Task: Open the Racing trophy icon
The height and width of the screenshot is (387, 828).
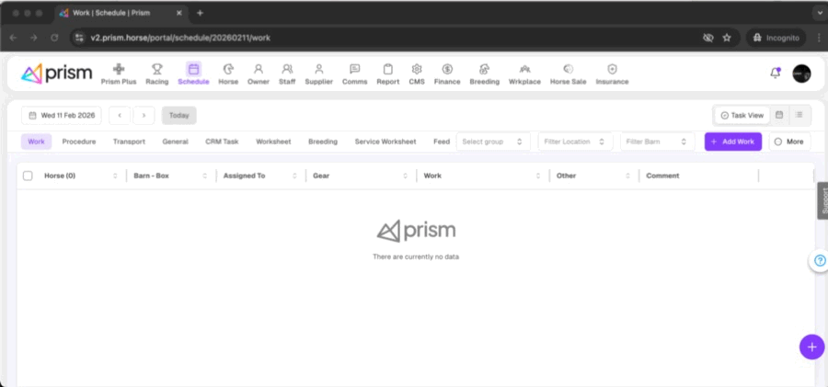Action: pos(157,70)
